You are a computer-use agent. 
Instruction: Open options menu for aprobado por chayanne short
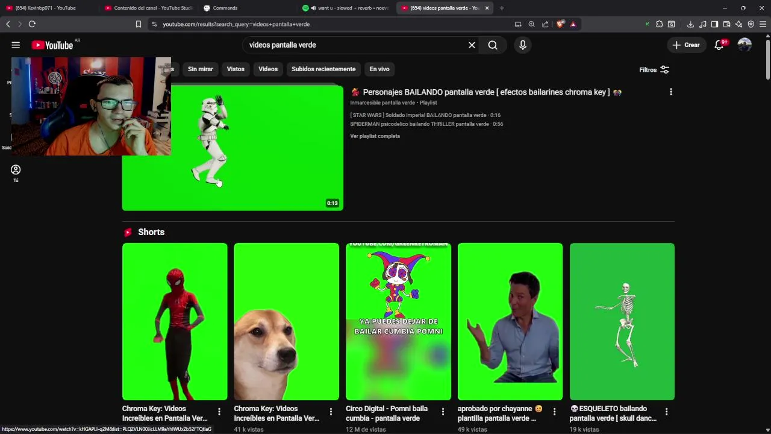tap(554, 412)
